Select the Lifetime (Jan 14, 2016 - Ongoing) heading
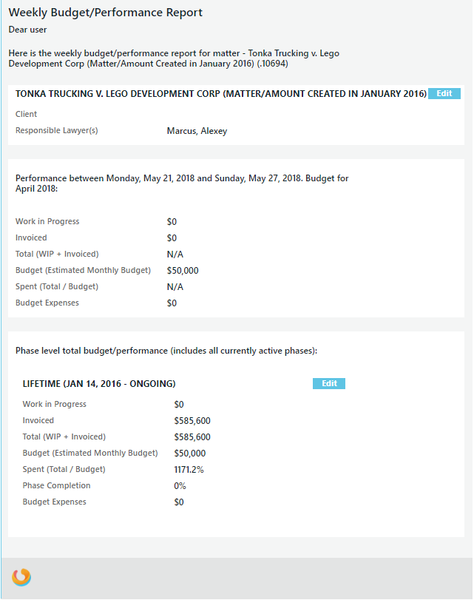 coord(99,384)
